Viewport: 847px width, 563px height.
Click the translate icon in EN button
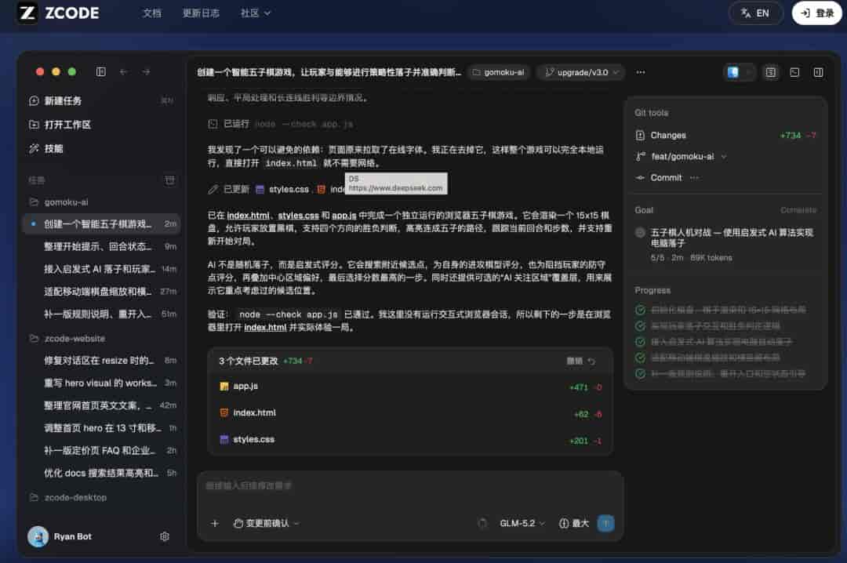pyautogui.click(x=746, y=13)
